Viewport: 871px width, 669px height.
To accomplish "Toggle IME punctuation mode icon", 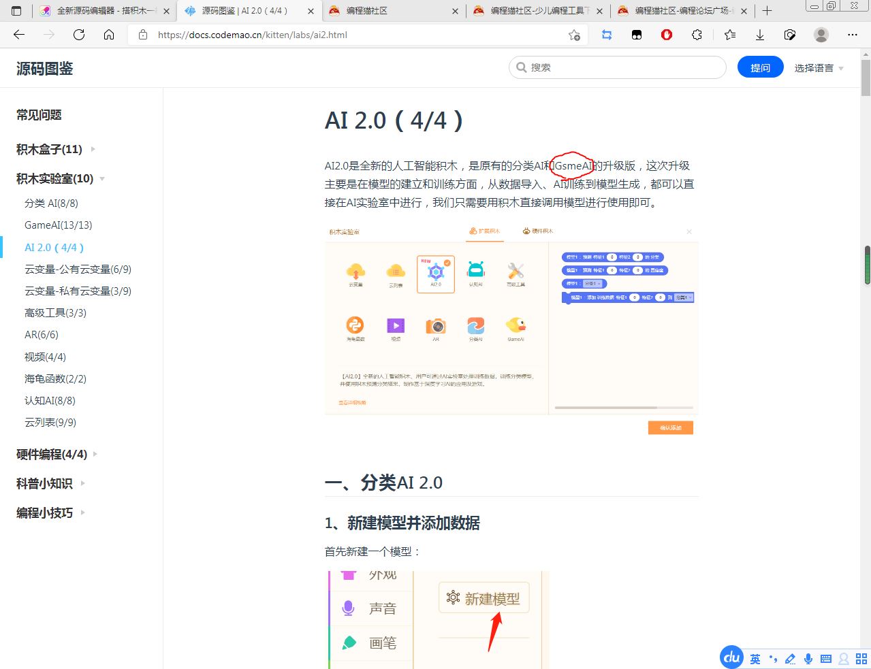I will [x=773, y=659].
